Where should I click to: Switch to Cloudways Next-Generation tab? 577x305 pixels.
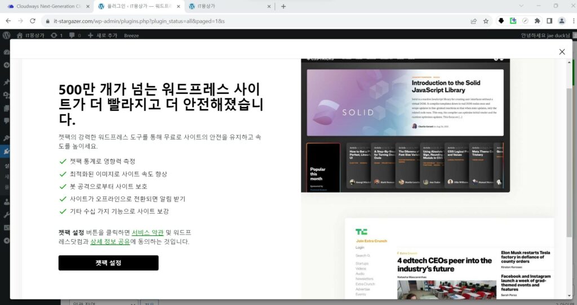[48, 6]
